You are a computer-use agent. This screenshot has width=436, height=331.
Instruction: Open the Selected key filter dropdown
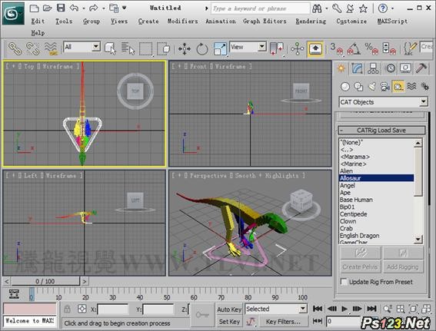point(276,309)
